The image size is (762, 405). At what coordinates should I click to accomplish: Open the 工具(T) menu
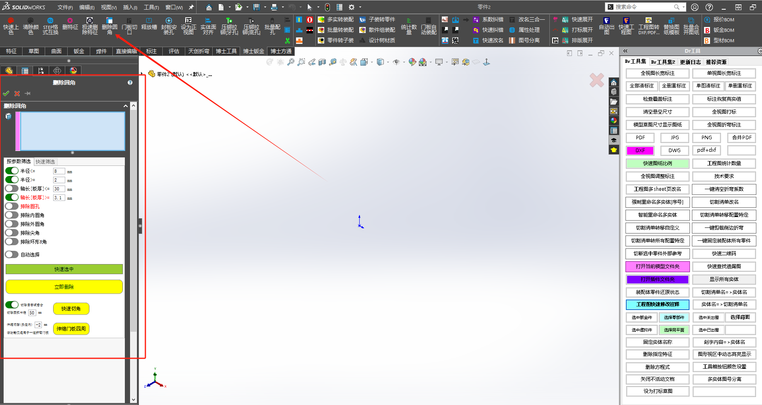(151, 7)
